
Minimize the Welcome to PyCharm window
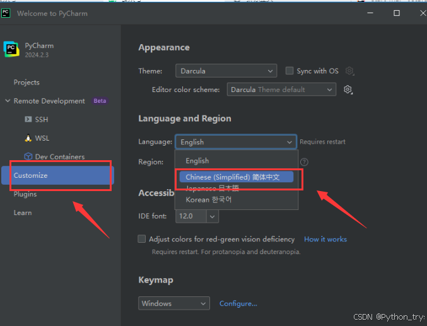[370, 13]
